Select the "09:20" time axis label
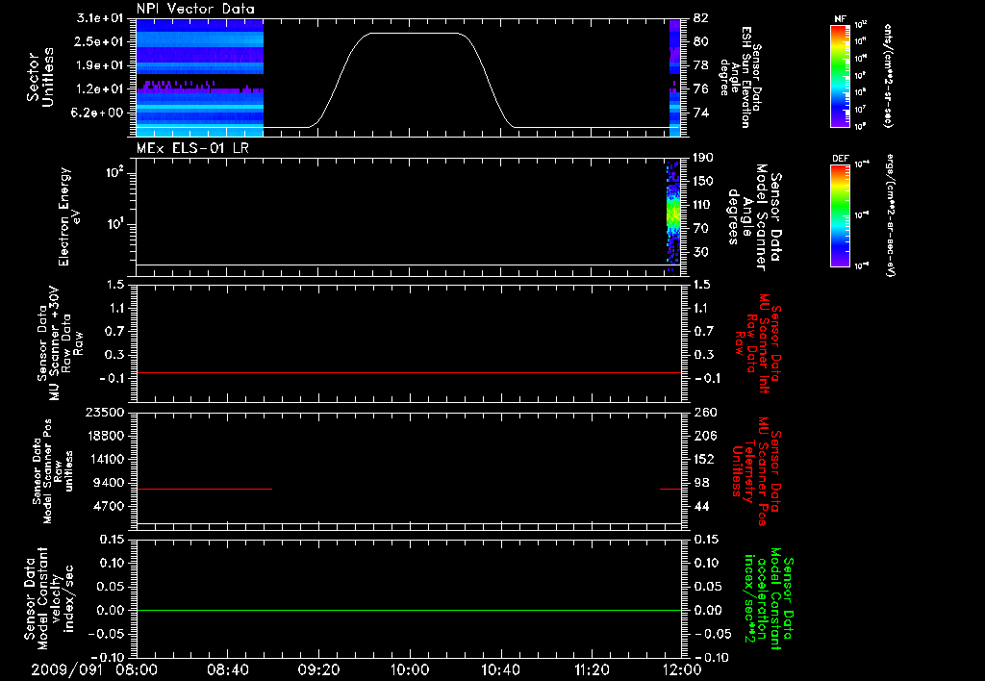 click(x=319, y=670)
